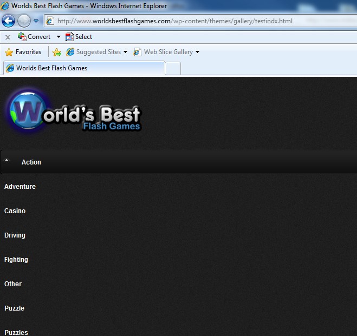Open the Driving category
This screenshot has height=336, width=357.
coord(15,235)
